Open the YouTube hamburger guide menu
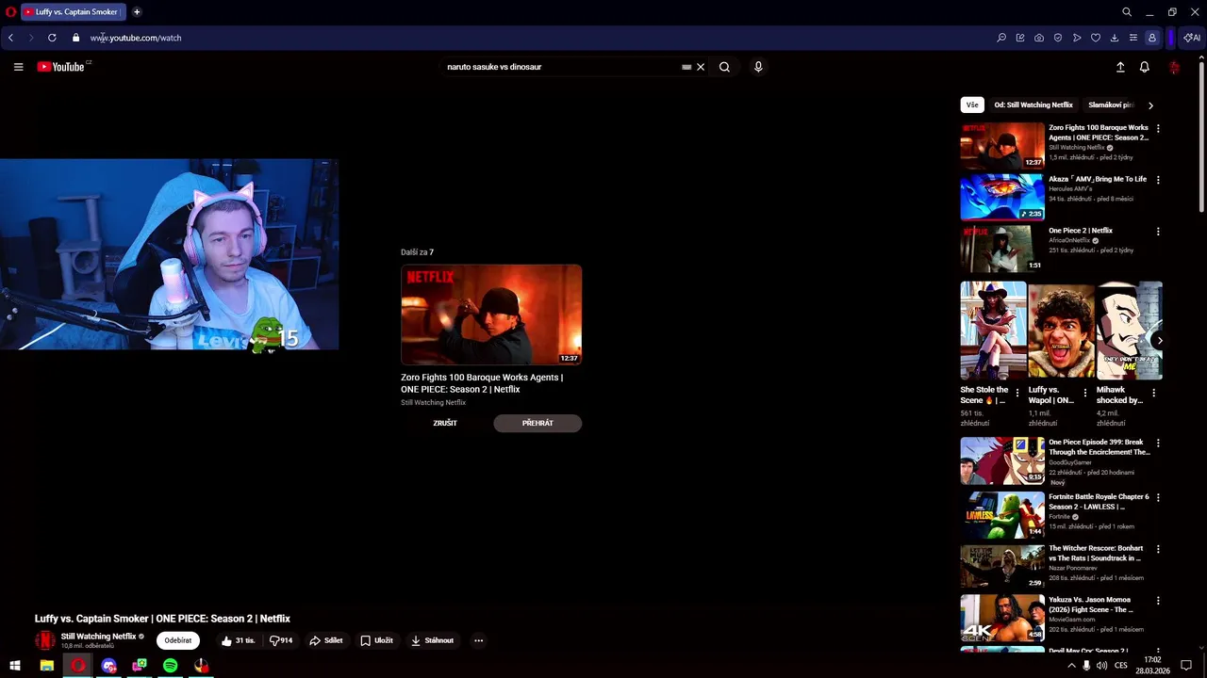 tap(18, 67)
